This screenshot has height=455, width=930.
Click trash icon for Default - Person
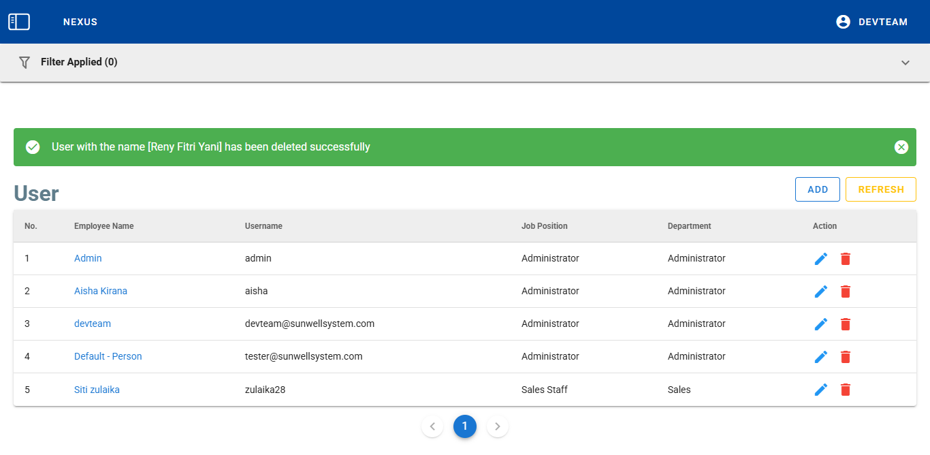845,357
